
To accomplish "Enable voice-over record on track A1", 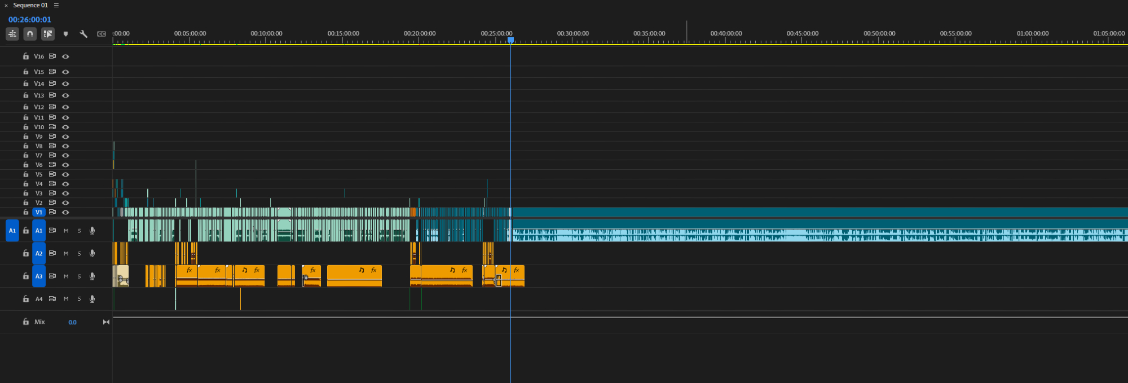I will tap(92, 231).
